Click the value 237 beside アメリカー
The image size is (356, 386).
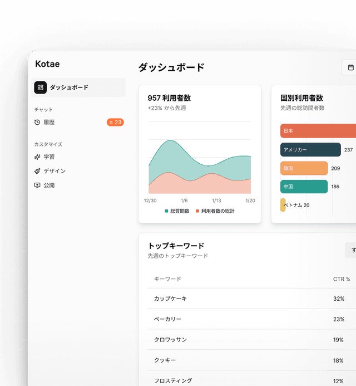348,150
